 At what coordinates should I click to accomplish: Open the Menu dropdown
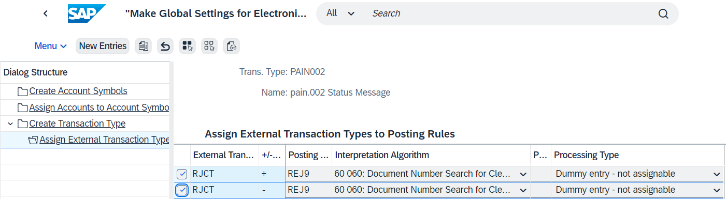tap(51, 46)
